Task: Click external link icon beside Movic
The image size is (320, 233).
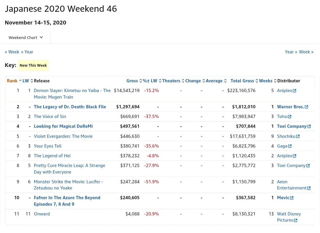Action: (x=292, y=198)
